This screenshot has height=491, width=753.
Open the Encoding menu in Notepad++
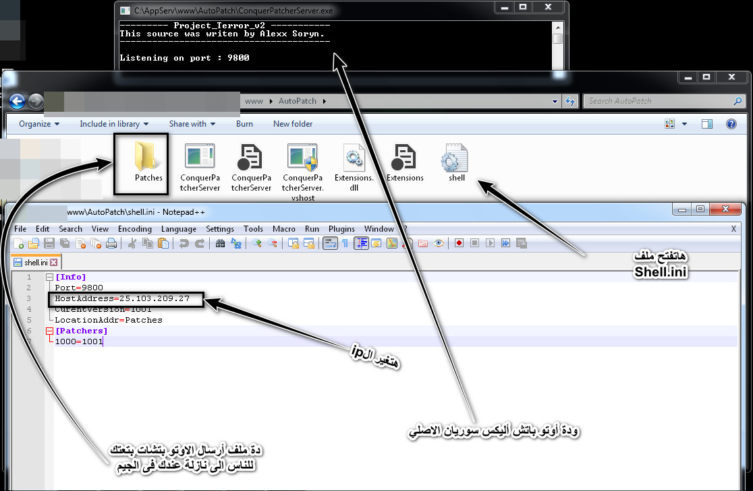135,229
